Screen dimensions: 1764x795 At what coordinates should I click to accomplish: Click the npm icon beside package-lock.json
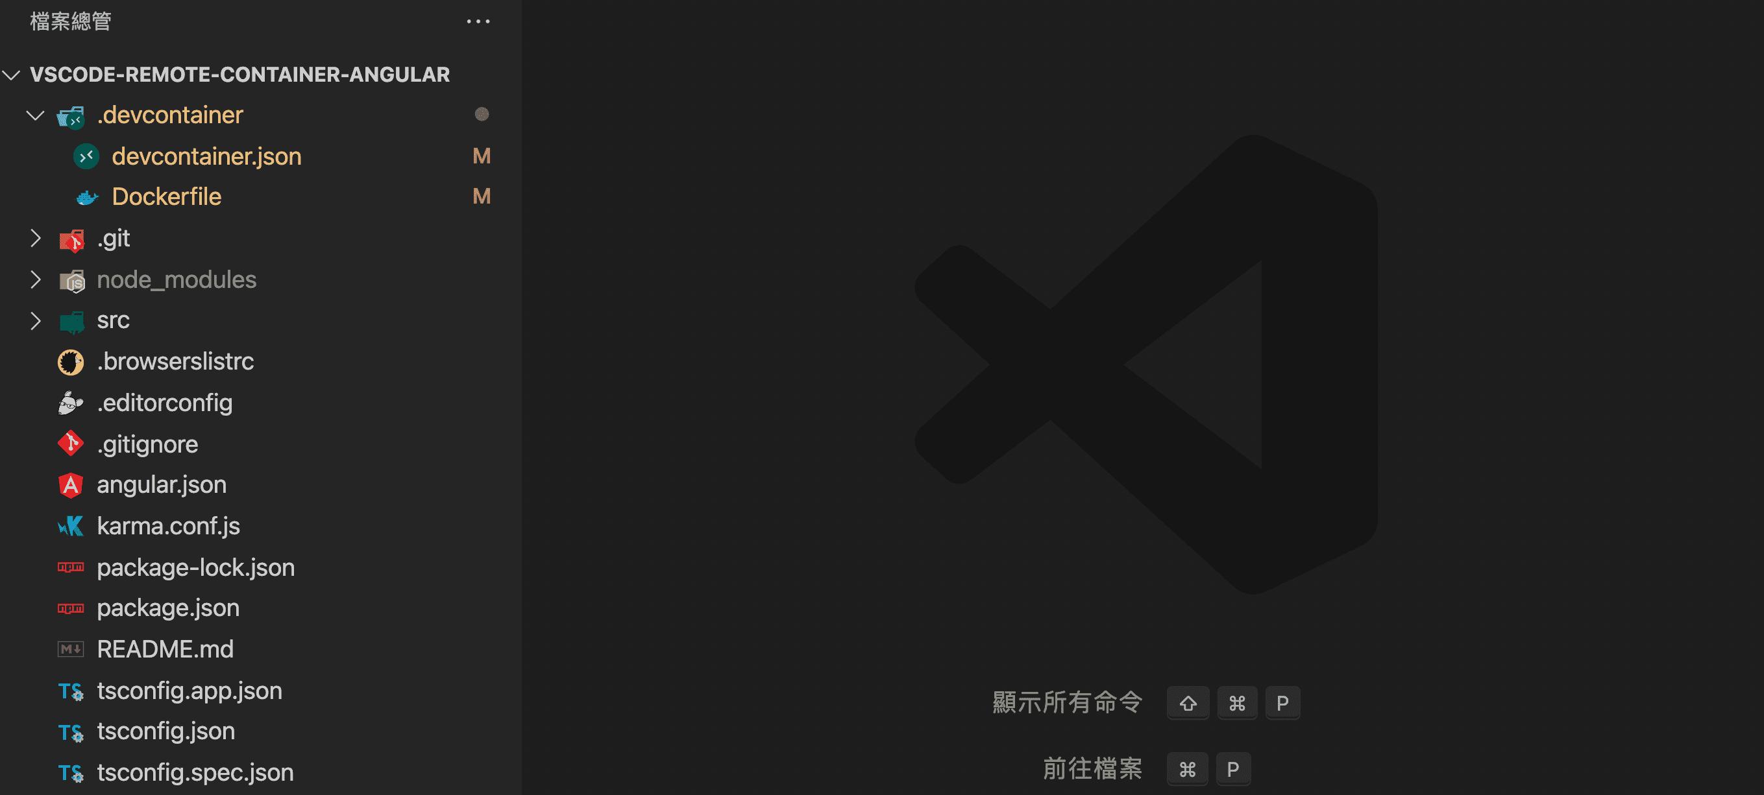point(71,567)
